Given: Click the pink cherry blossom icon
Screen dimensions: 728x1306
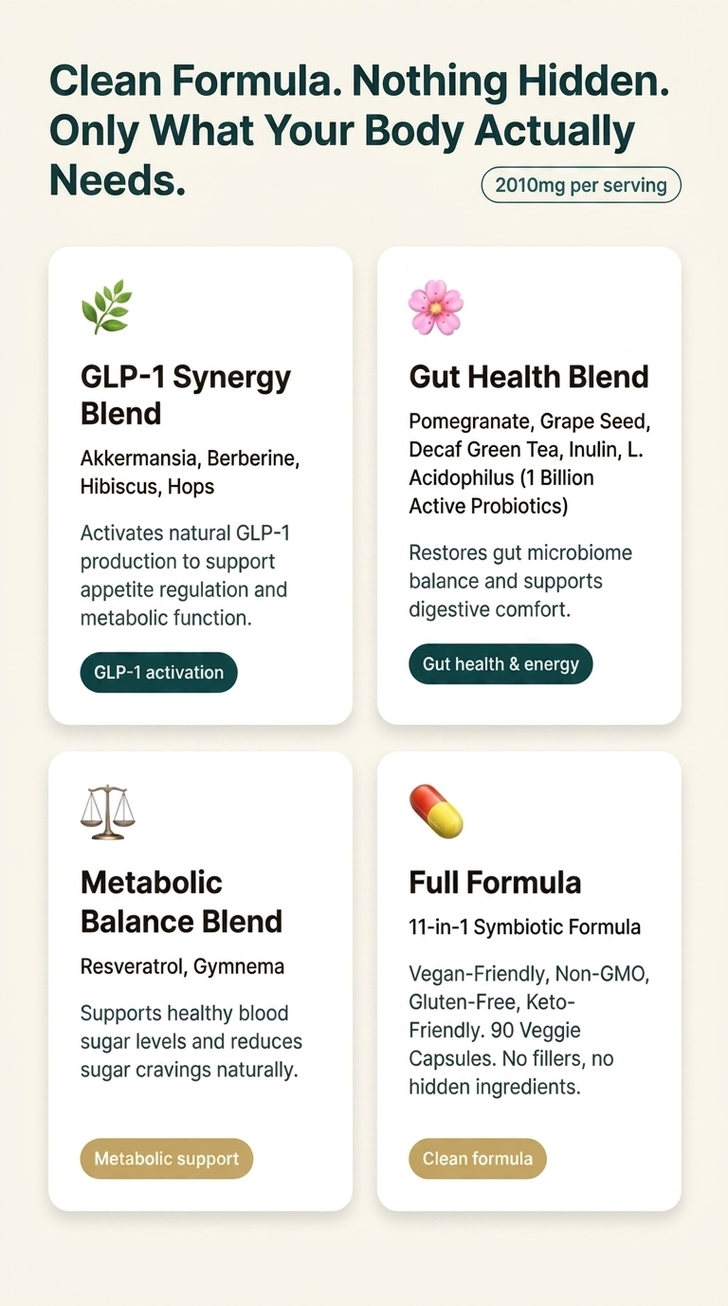Looking at the screenshot, I should point(435,308).
